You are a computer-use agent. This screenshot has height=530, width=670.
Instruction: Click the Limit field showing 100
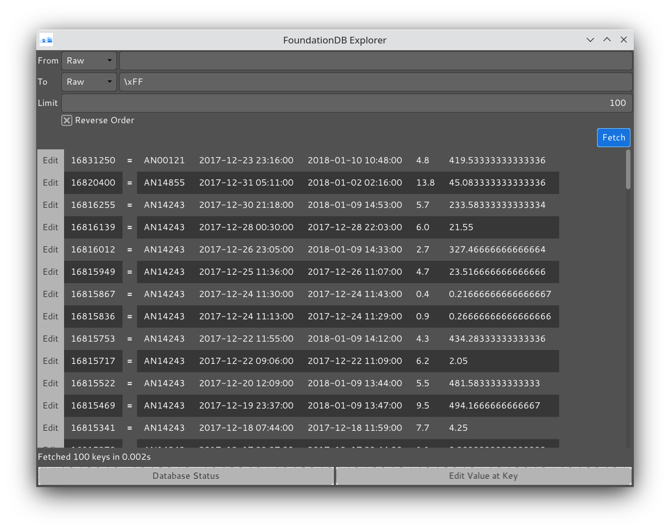point(347,103)
